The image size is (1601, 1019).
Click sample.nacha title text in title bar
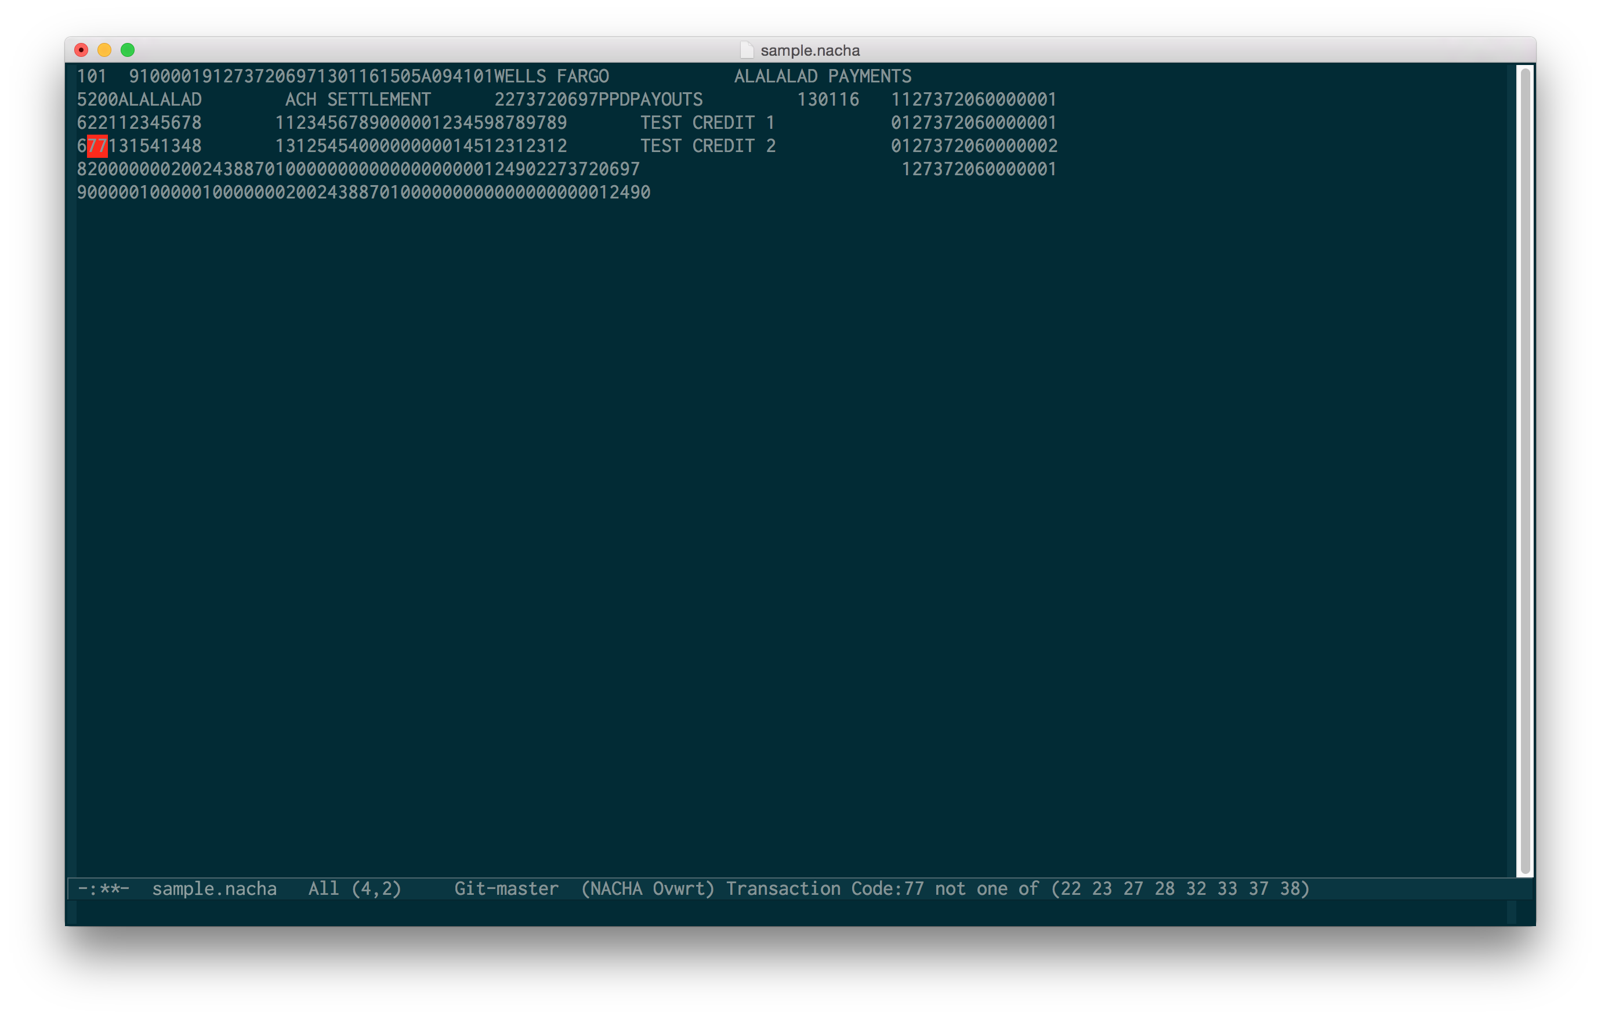(810, 50)
